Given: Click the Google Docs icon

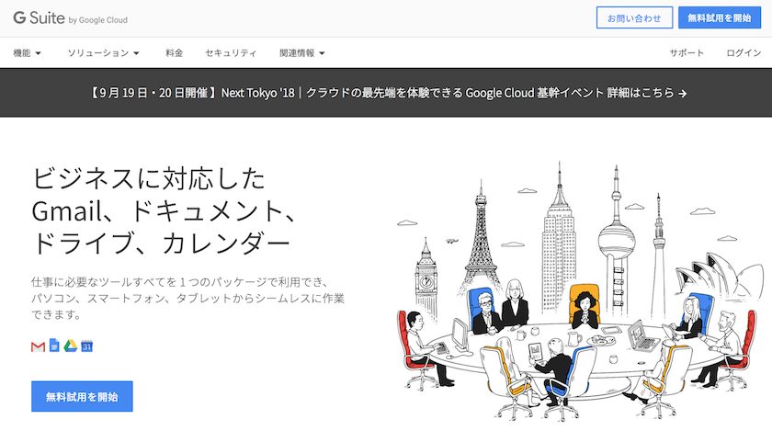Looking at the screenshot, I should pos(54,346).
